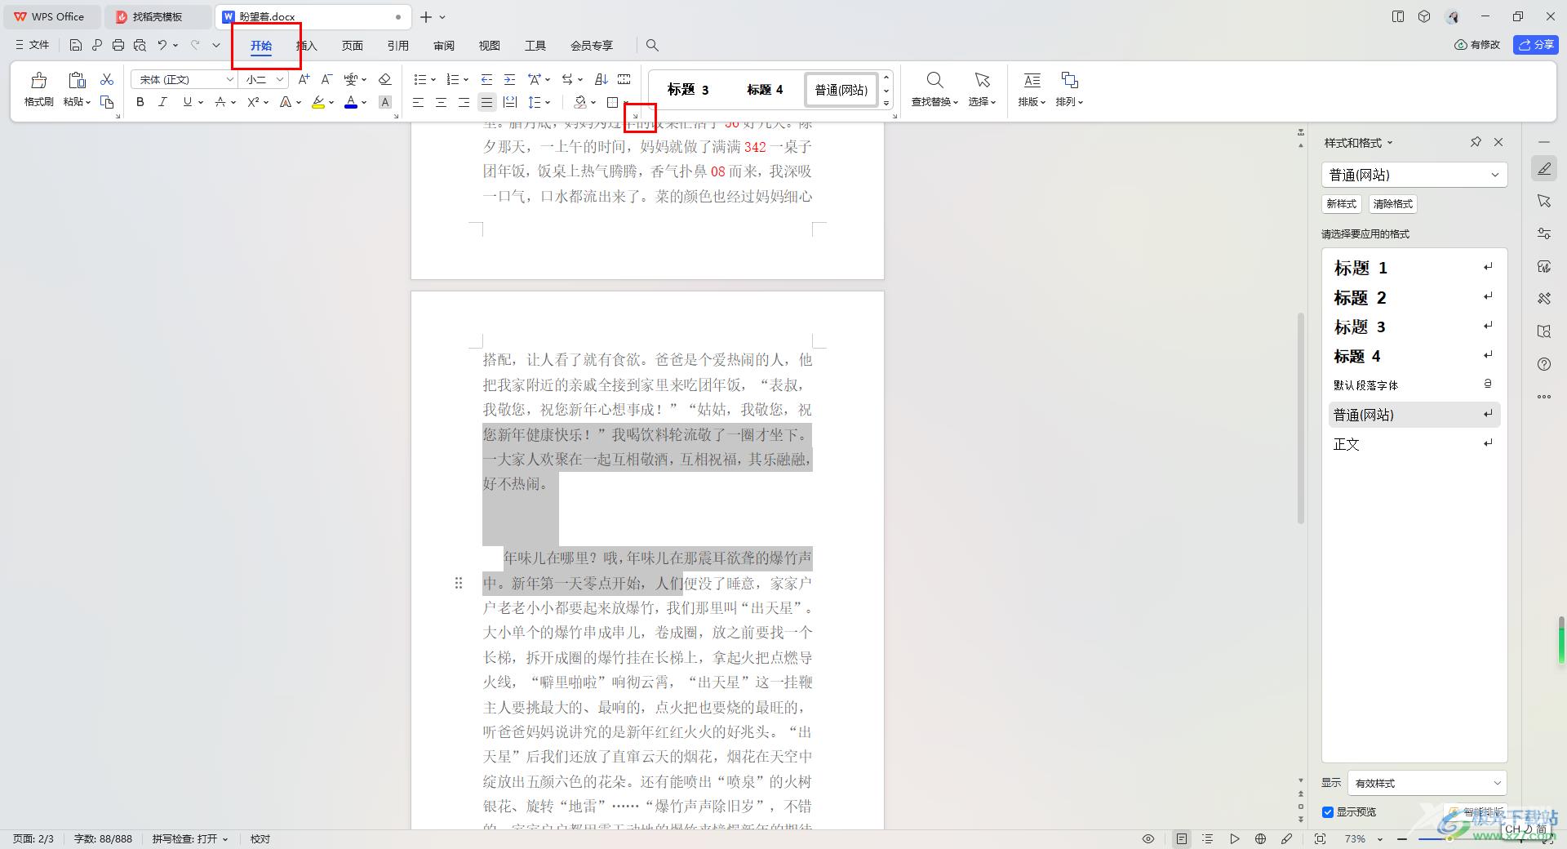Open the File menu

click(33, 45)
